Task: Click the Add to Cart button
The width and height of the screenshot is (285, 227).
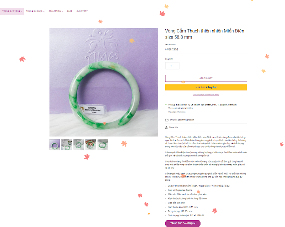Action: pos(206,78)
